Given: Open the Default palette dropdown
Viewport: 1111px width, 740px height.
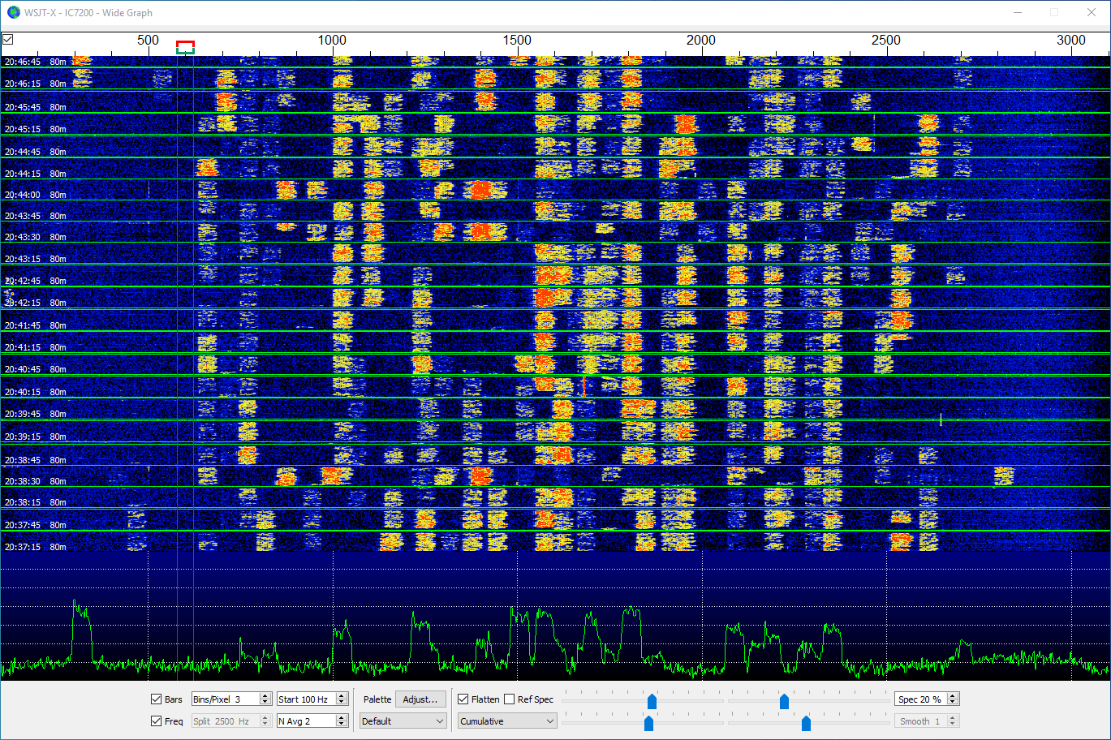Looking at the screenshot, I should pyautogui.click(x=403, y=721).
